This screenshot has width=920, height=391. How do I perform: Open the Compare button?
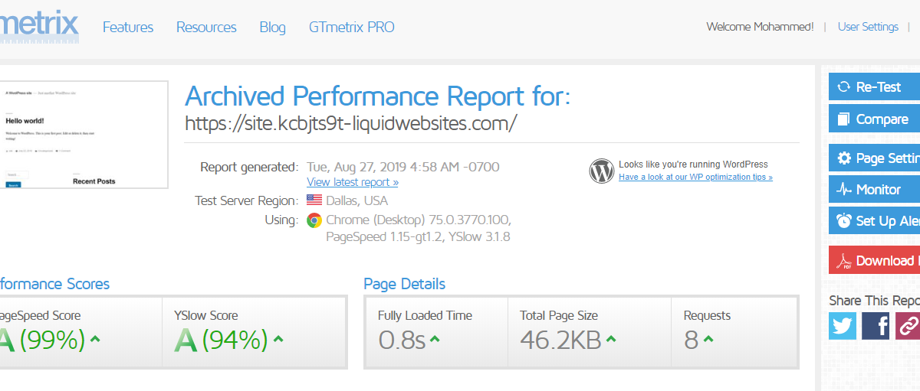click(x=874, y=119)
